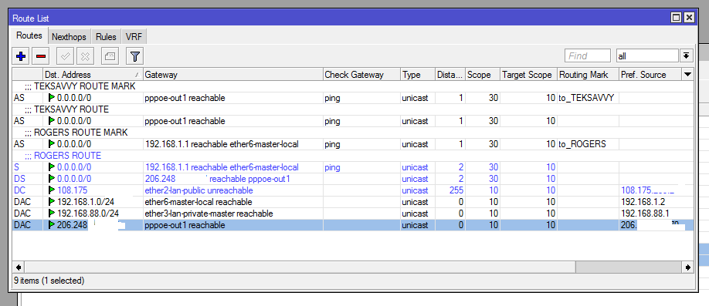Sort by Type column header

[418, 75]
